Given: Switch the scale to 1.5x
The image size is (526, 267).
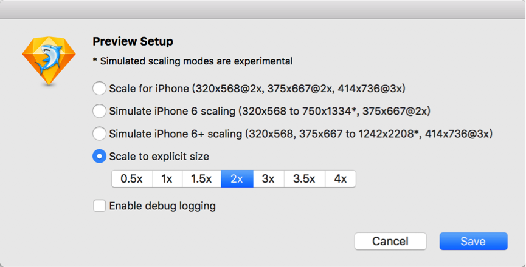Looking at the screenshot, I should 201,179.
